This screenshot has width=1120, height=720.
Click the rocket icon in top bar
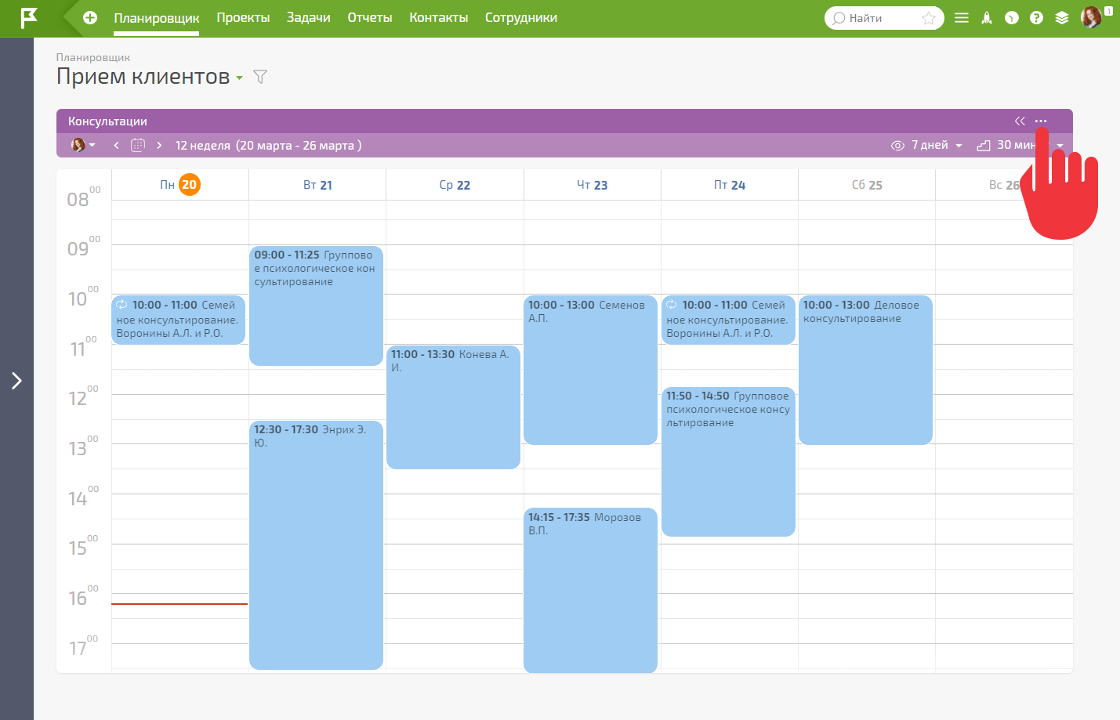pyautogui.click(x=987, y=18)
